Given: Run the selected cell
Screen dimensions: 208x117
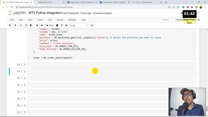Looking at the screenshot, I should 50,25.
